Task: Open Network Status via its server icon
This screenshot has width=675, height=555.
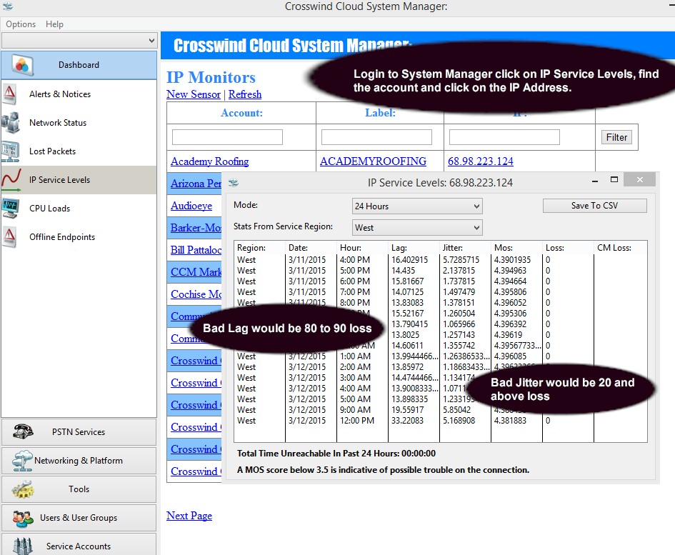Action: pyautogui.click(x=11, y=123)
